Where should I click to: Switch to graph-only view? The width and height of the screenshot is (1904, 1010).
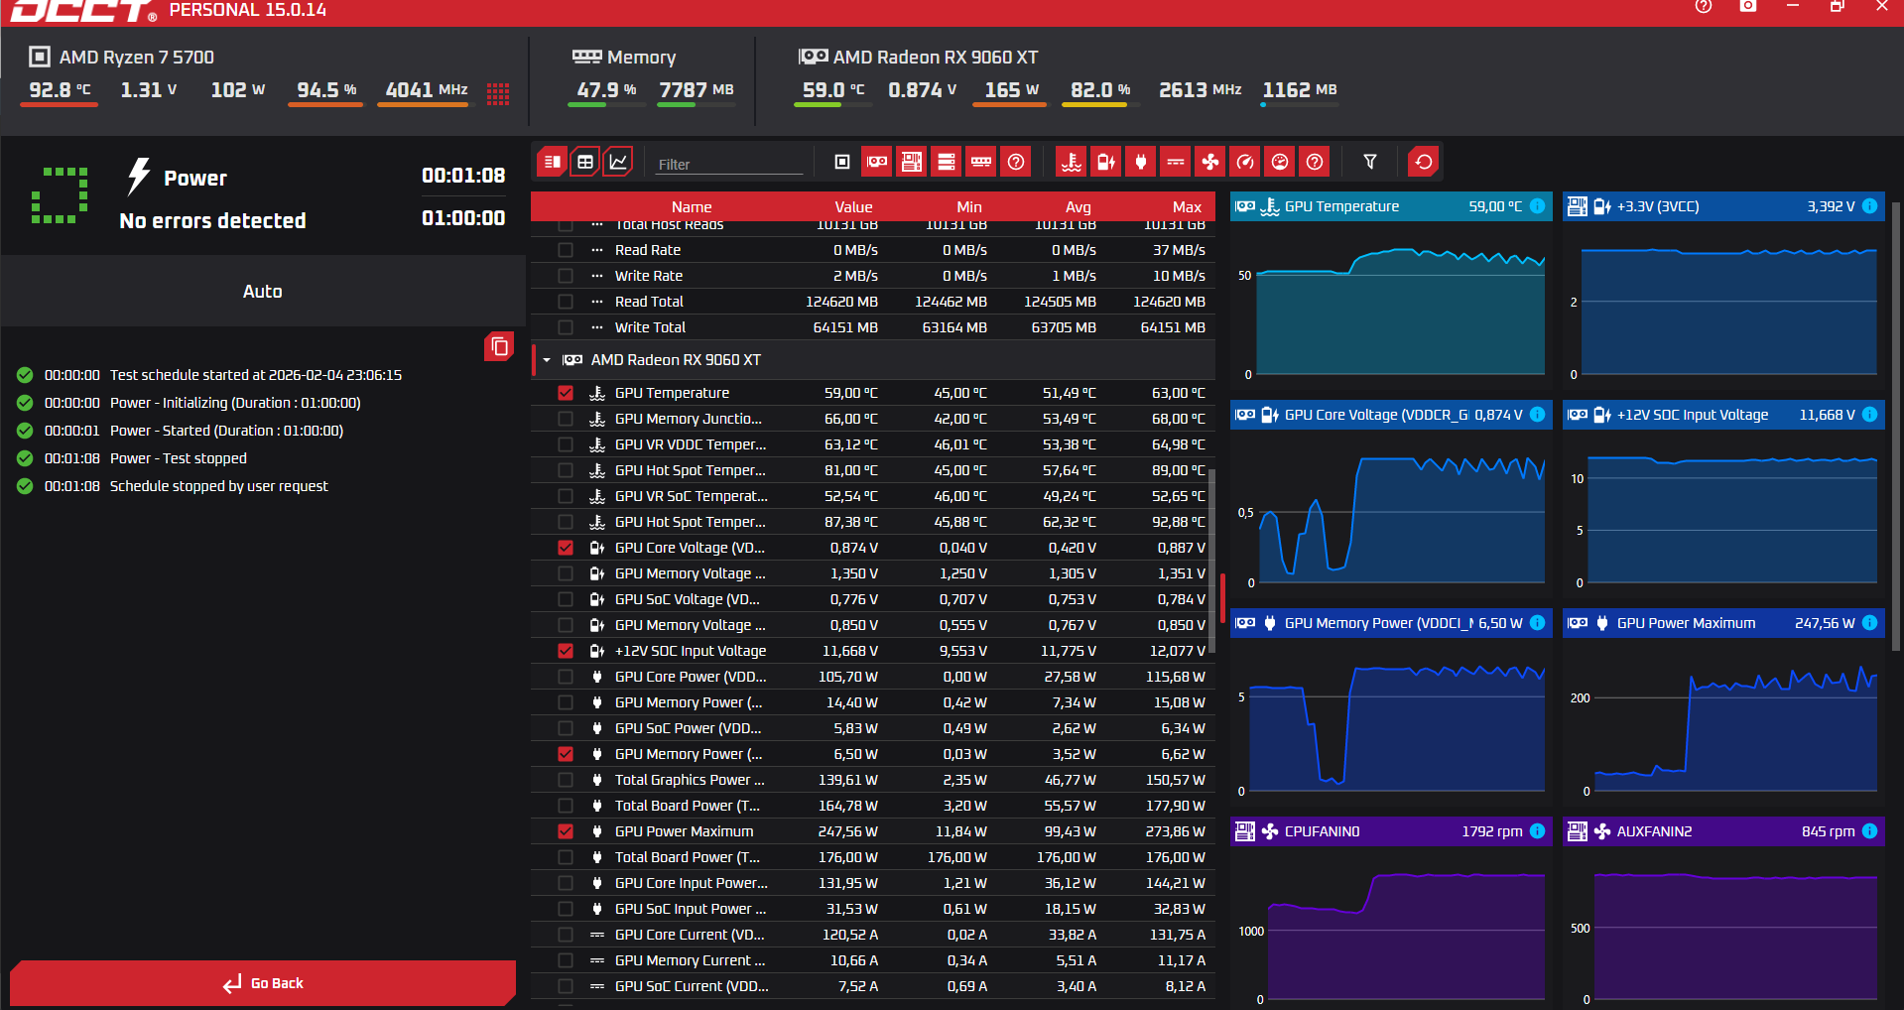[x=618, y=162]
